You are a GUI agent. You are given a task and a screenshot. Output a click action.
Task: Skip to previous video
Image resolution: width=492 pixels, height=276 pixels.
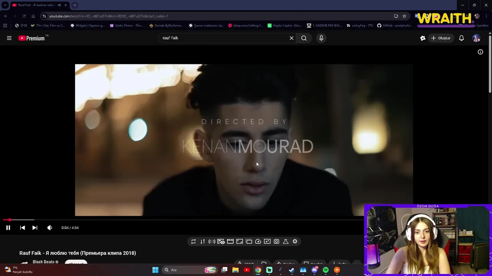[22, 228]
